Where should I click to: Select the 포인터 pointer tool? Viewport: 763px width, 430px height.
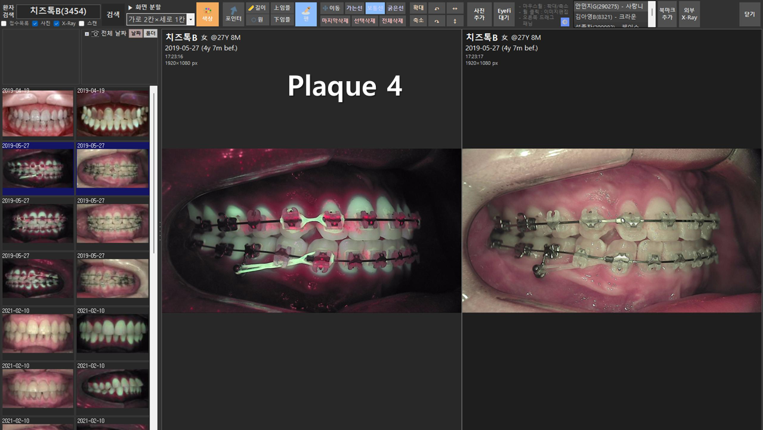pos(233,14)
